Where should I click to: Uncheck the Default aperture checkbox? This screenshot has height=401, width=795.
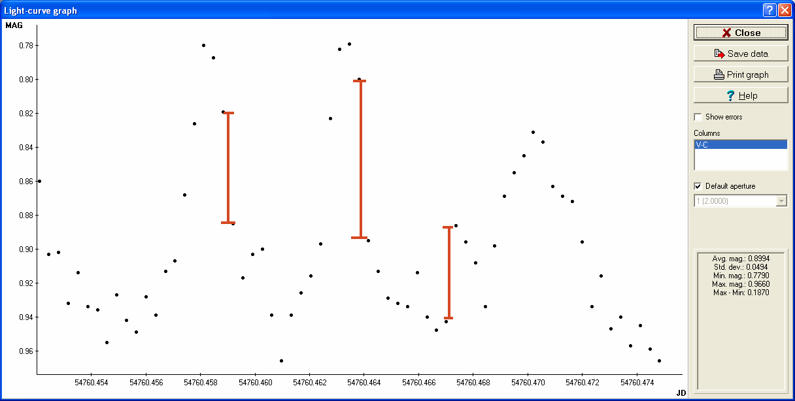pos(698,186)
